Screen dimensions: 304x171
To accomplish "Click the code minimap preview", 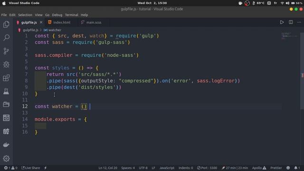I will [289, 36].
